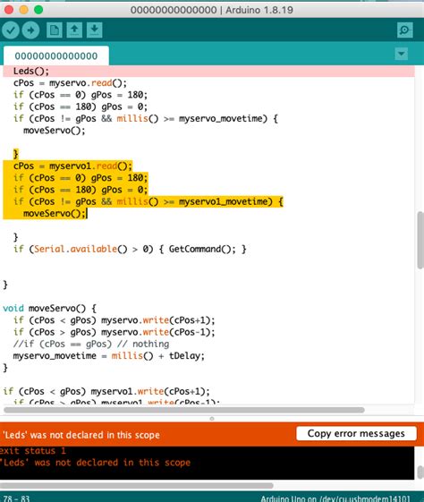Click the highlighted Leds(); error line

208,71
